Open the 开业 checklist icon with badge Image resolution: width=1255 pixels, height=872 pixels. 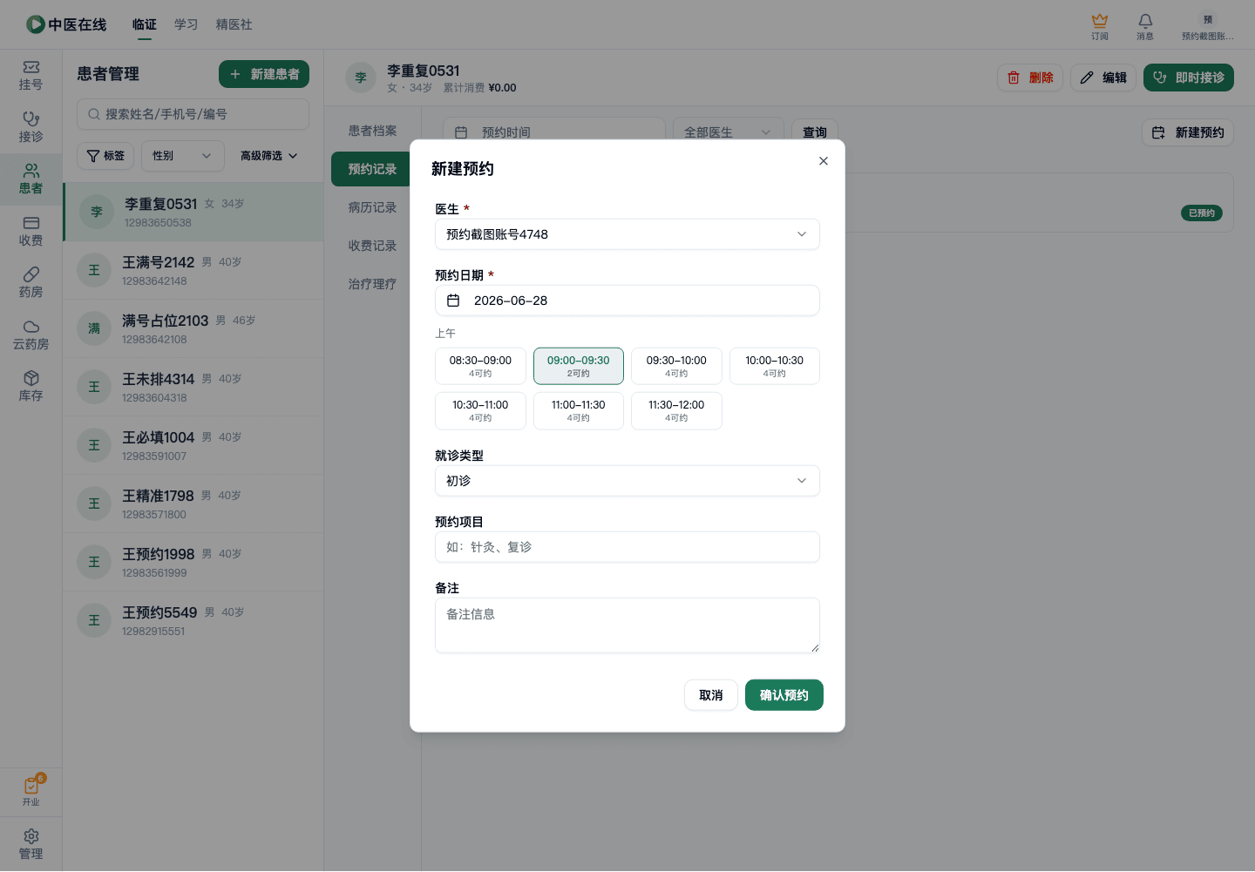[x=31, y=791]
